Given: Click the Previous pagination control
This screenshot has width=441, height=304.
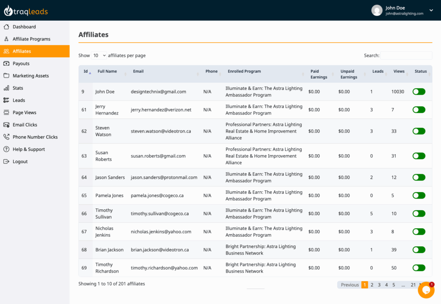Looking at the screenshot, I should [x=350, y=285].
